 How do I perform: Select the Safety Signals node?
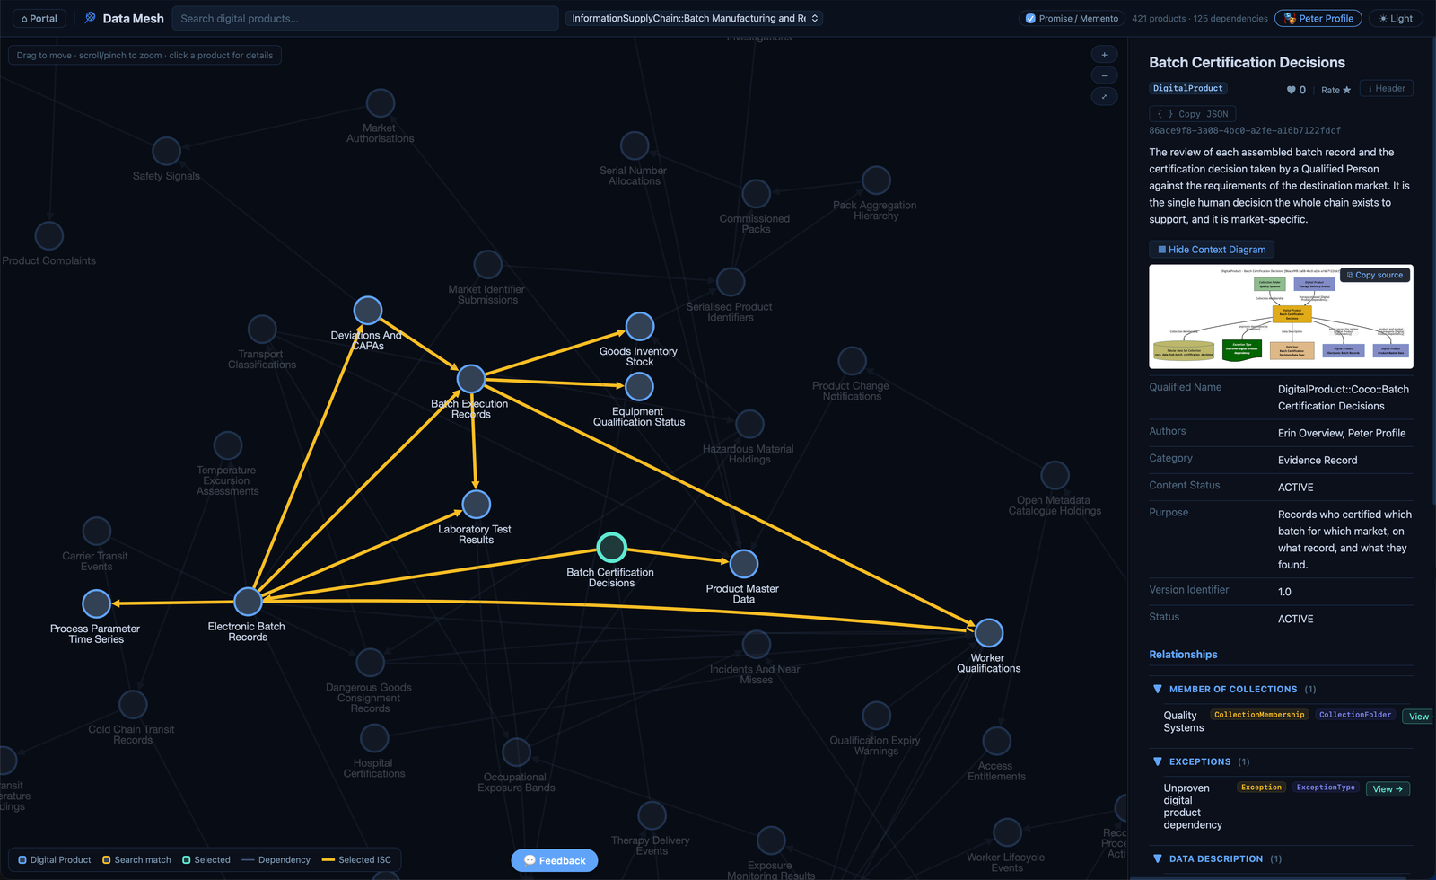coord(166,151)
